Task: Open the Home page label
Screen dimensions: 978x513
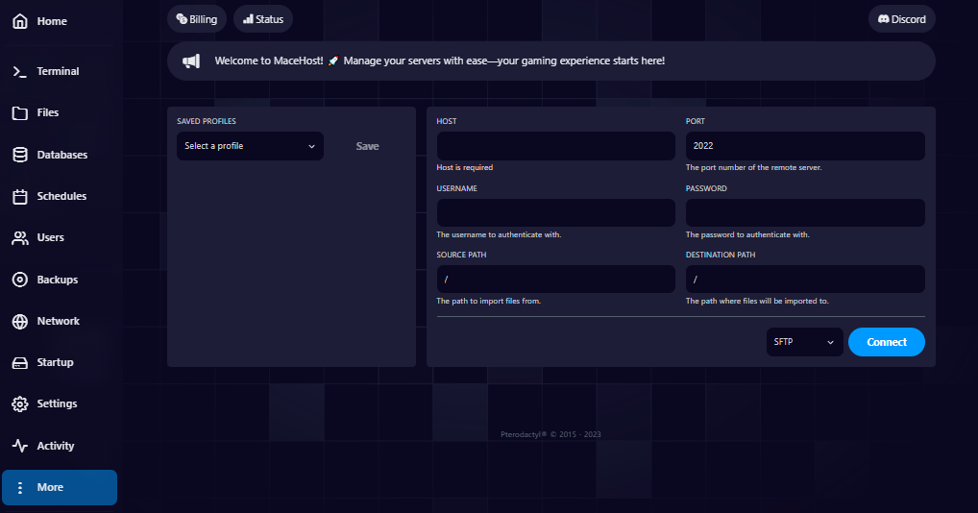Action: pyautogui.click(x=52, y=21)
